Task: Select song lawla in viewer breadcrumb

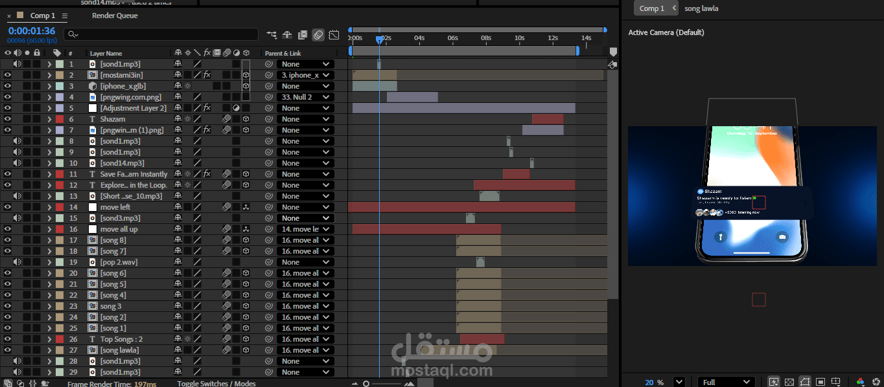Action: [x=701, y=8]
